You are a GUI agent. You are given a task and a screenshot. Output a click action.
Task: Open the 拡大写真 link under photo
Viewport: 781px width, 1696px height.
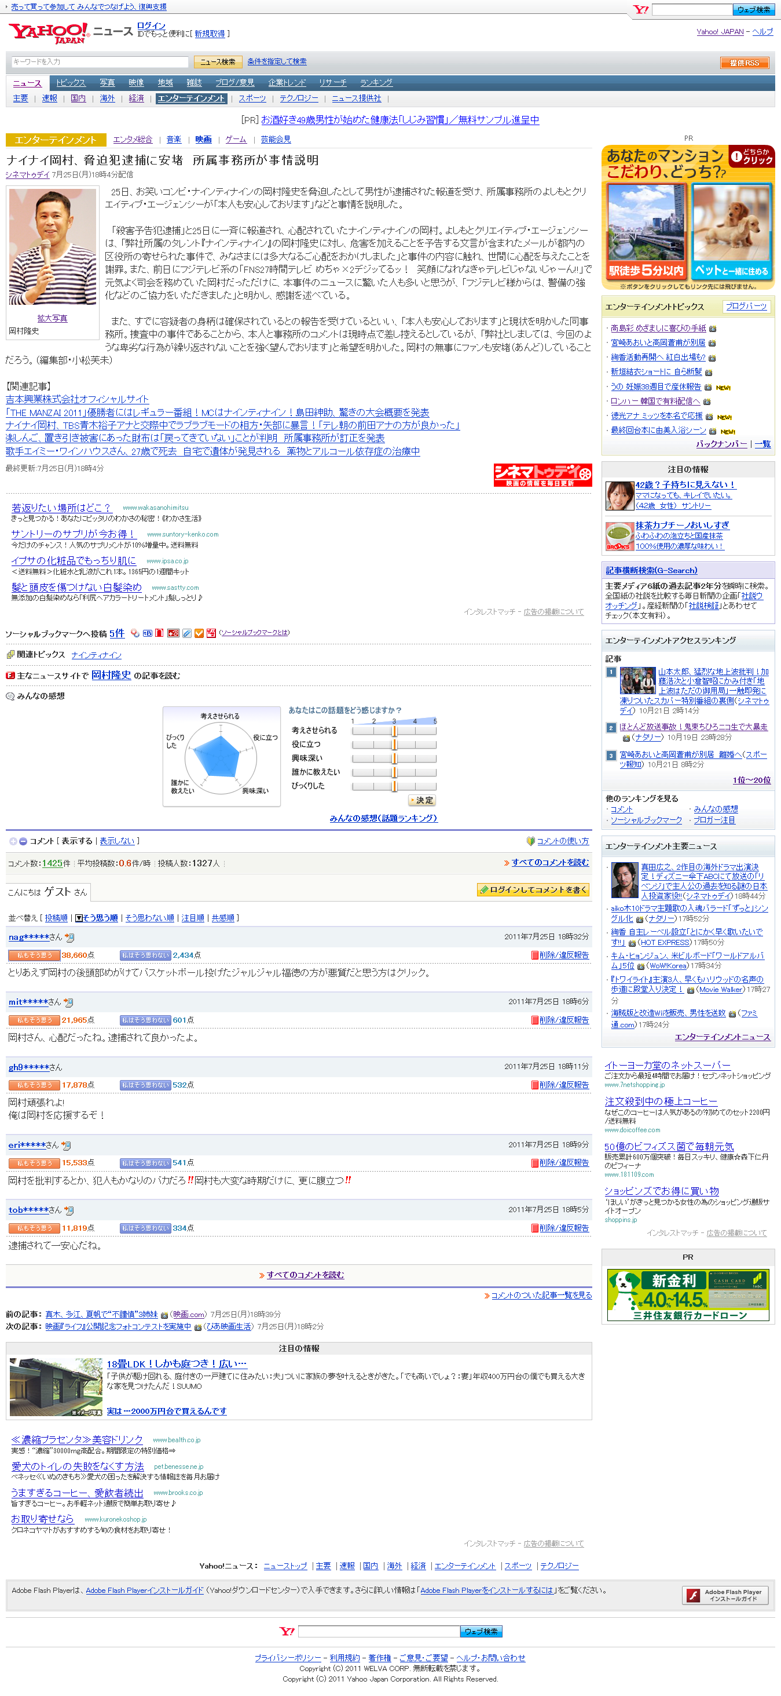[52, 319]
